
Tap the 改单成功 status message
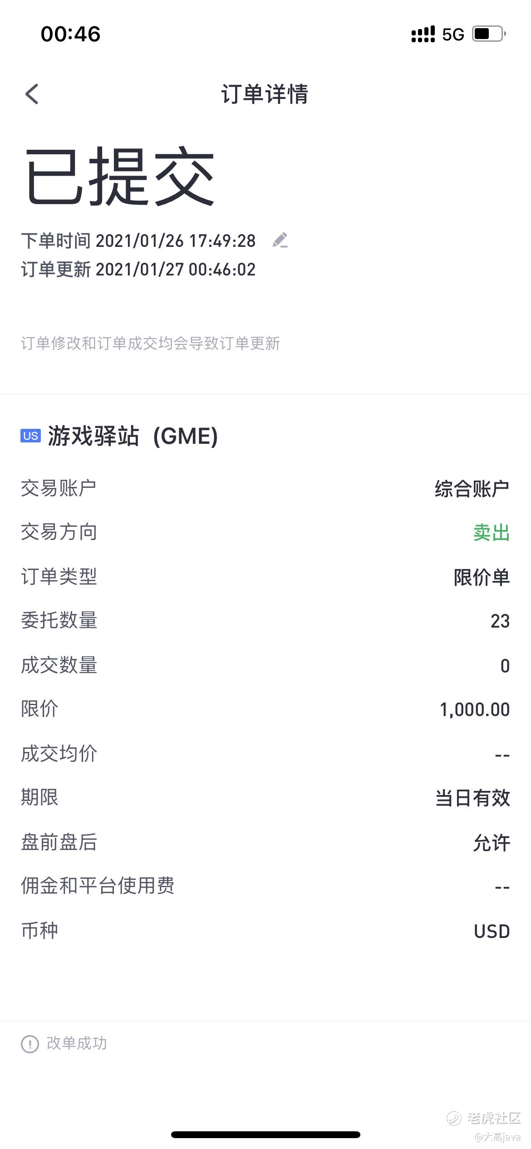pyautogui.click(x=77, y=1043)
